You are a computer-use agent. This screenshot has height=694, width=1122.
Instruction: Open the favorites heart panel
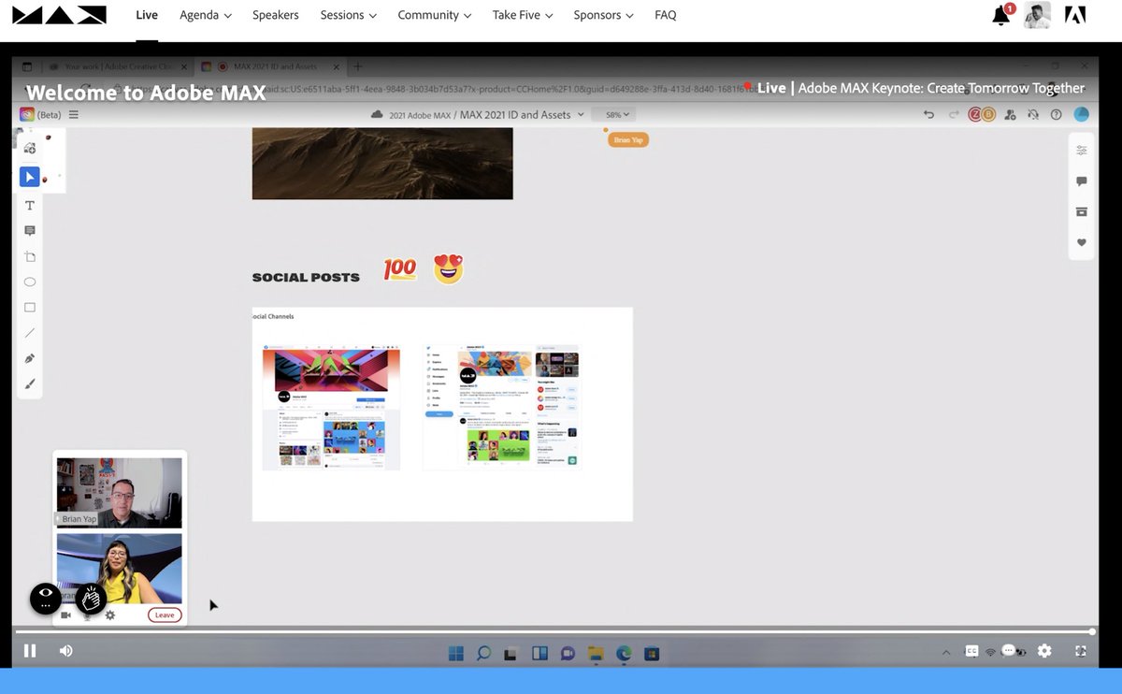(1082, 242)
